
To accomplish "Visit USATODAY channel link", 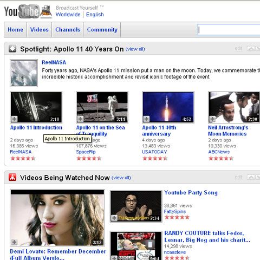I will (154, 152).
